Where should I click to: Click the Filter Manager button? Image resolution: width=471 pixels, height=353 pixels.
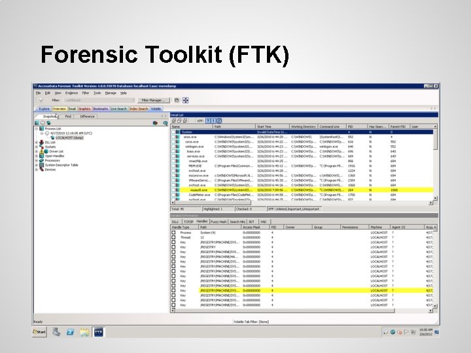point(153,100)
